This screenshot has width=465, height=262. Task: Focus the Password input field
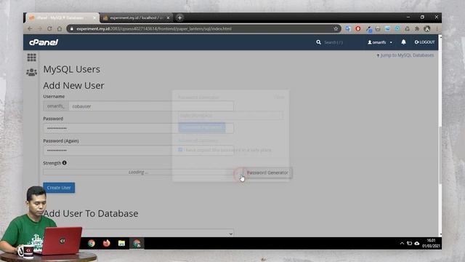(x=139, y=128)
